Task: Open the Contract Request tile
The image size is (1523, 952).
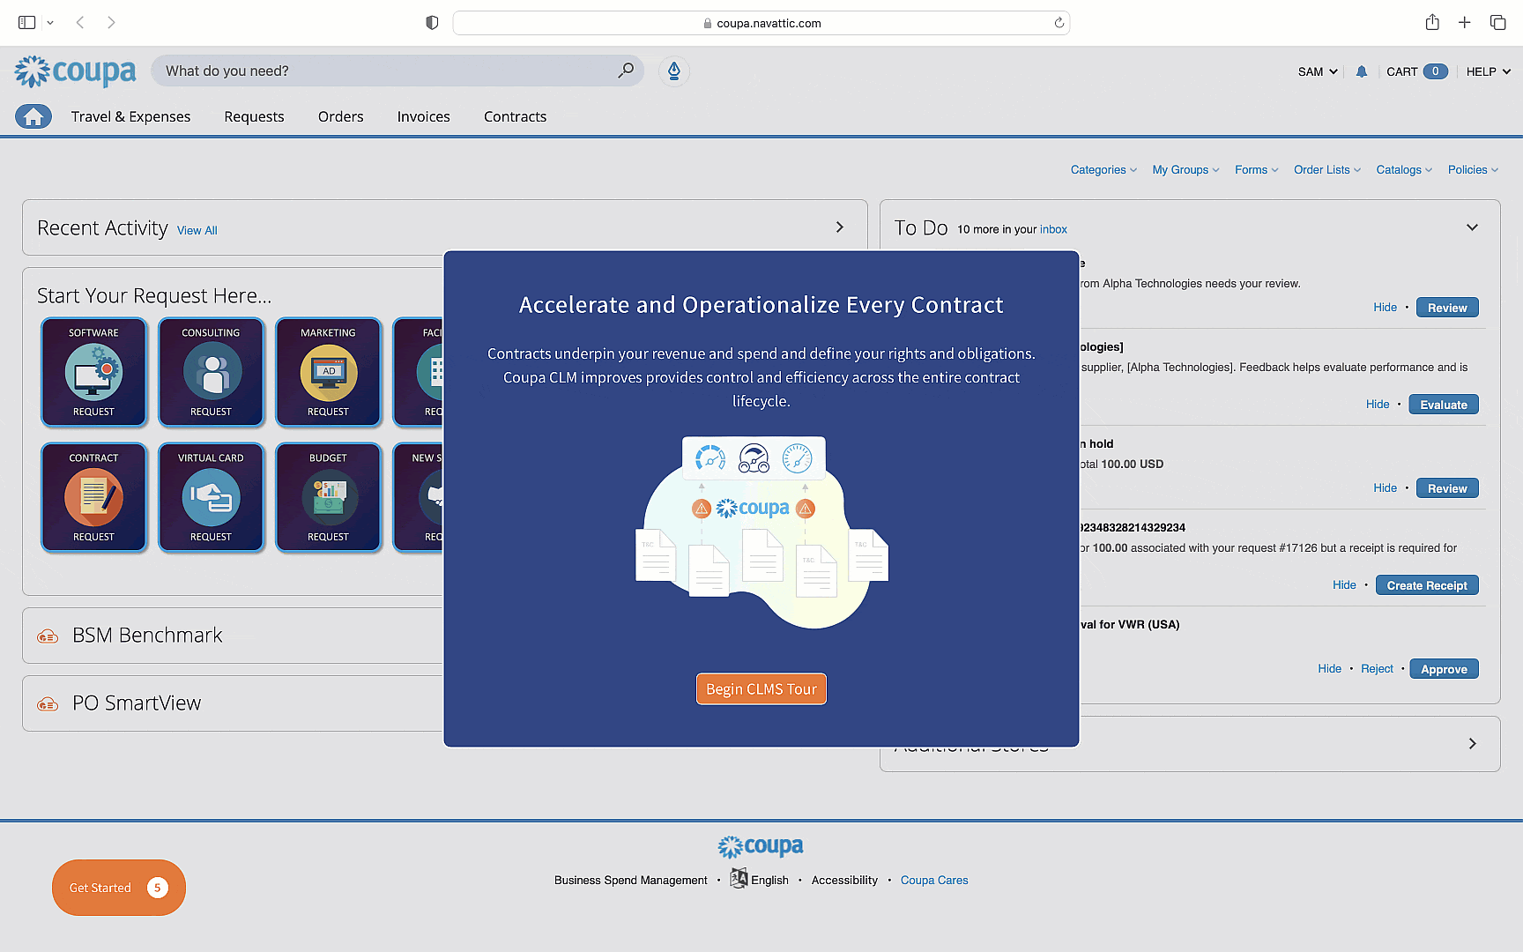Action: coord(93,497)
